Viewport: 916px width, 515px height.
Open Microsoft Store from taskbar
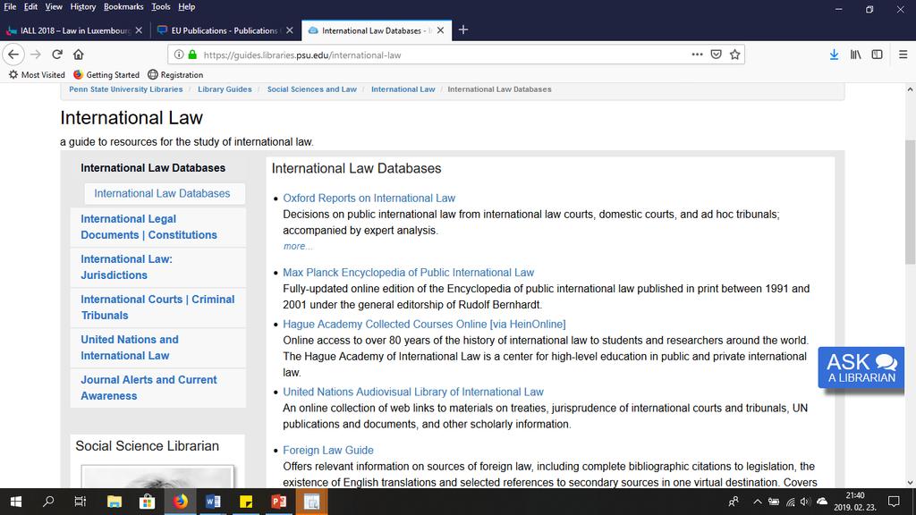tap(147, 502)
